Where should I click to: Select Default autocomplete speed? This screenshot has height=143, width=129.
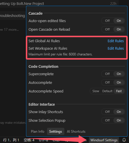click(x=107, y=91)
